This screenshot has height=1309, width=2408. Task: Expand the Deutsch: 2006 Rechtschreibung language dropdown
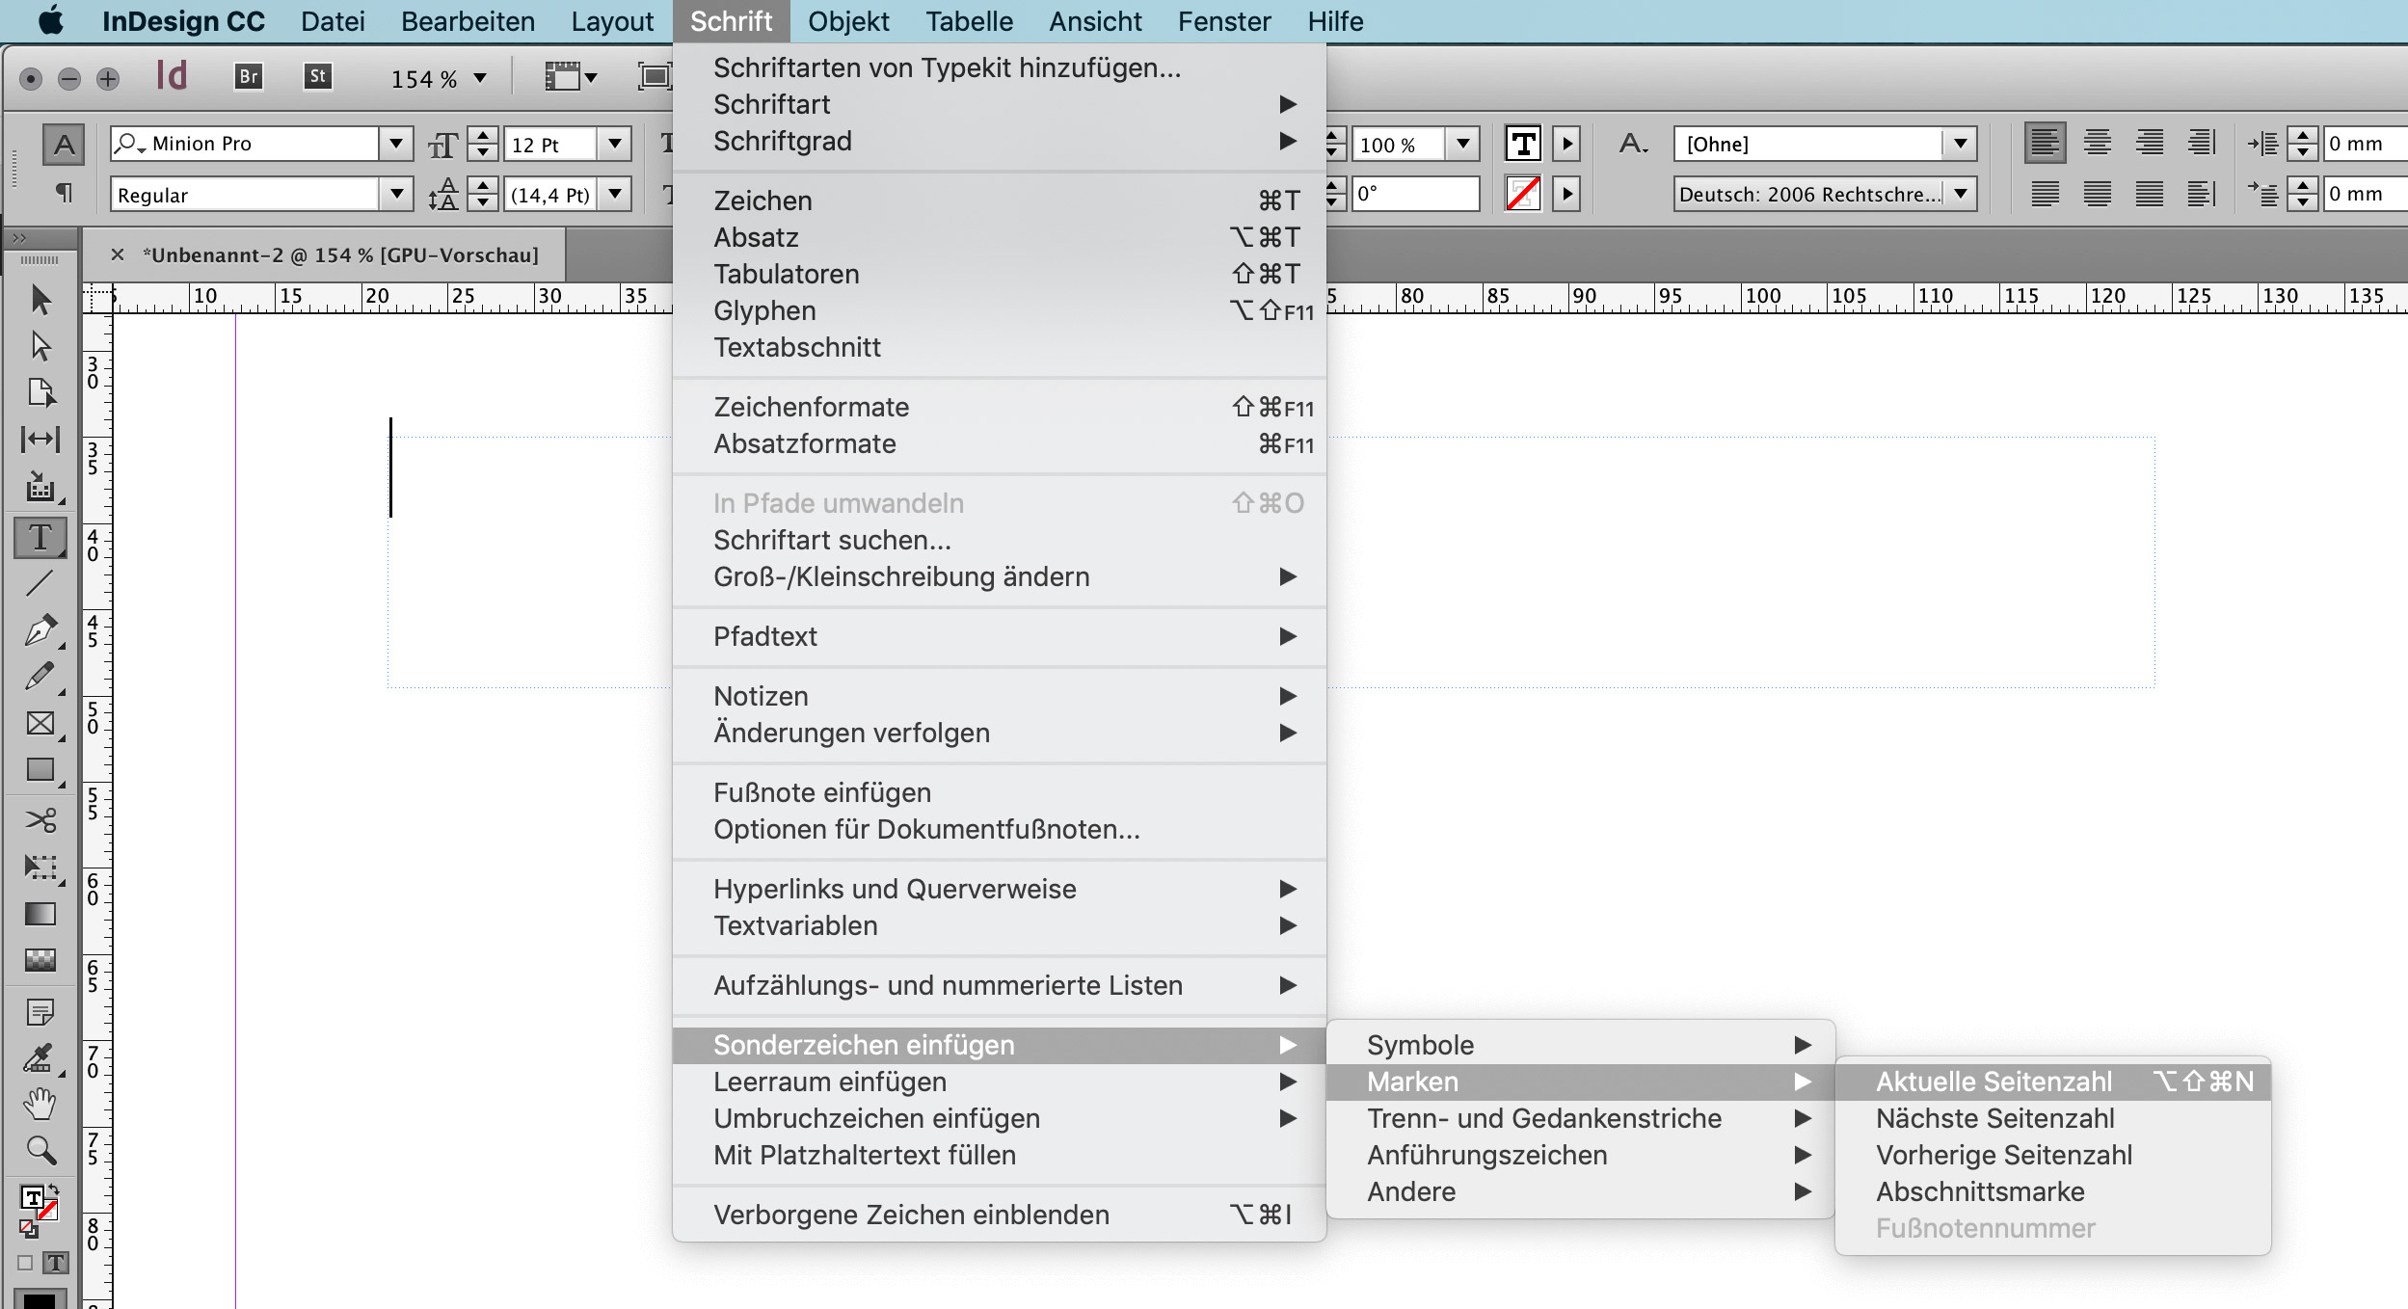click(x=1960, y=194)
